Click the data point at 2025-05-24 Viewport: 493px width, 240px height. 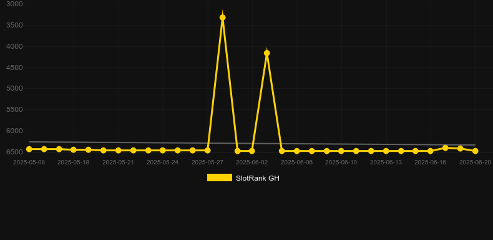pos(162,150)
